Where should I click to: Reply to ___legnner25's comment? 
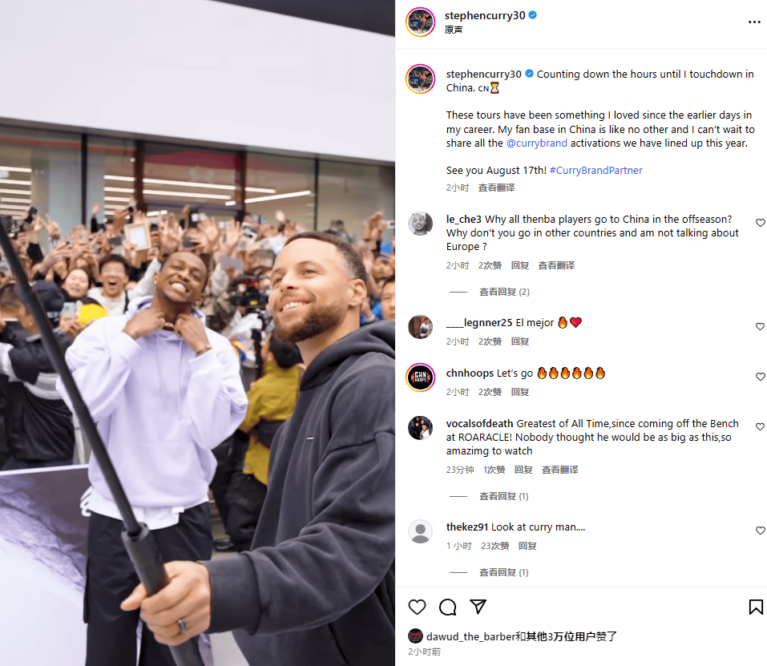[520, 341]
